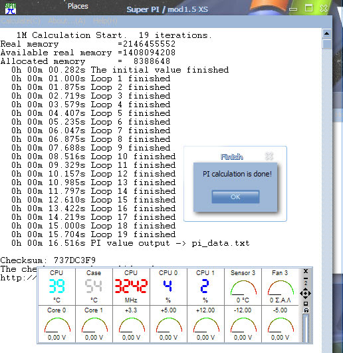
Task: Click the http:// link text at bottom
Action: [x=19, y=278]
